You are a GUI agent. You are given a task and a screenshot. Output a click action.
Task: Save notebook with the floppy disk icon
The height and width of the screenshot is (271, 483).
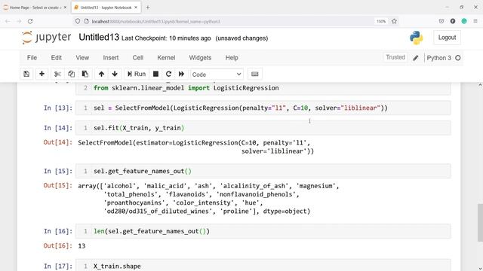pos(26,74)
